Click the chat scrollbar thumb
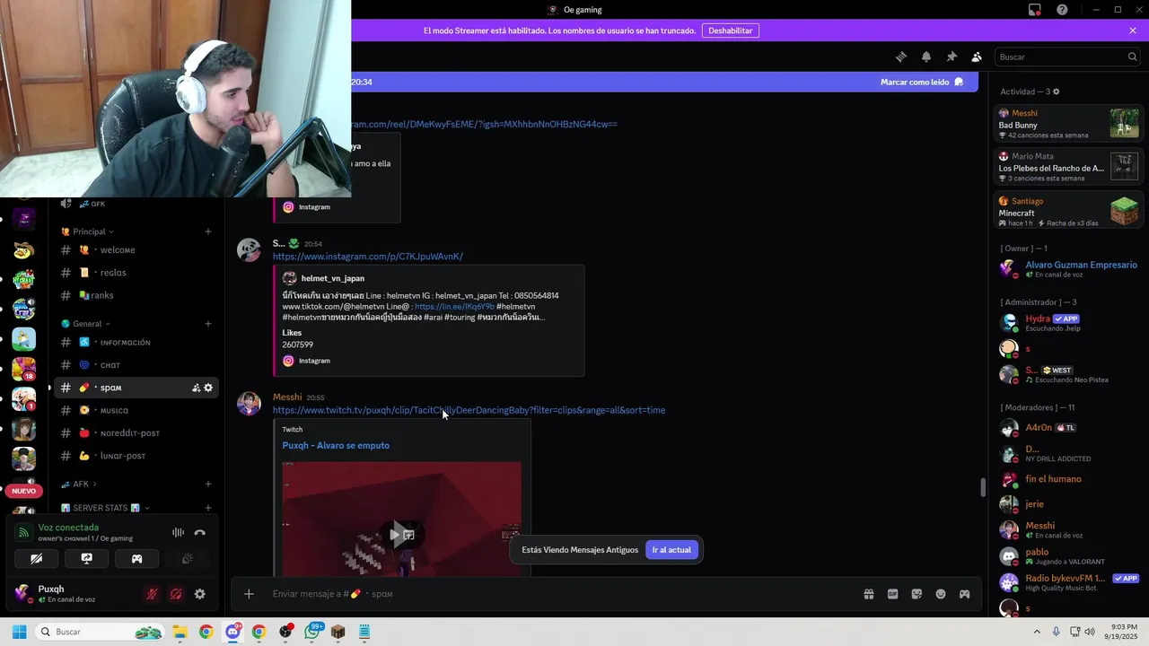Viewport: 1149px width, 646px height. [x=983, y=487]
